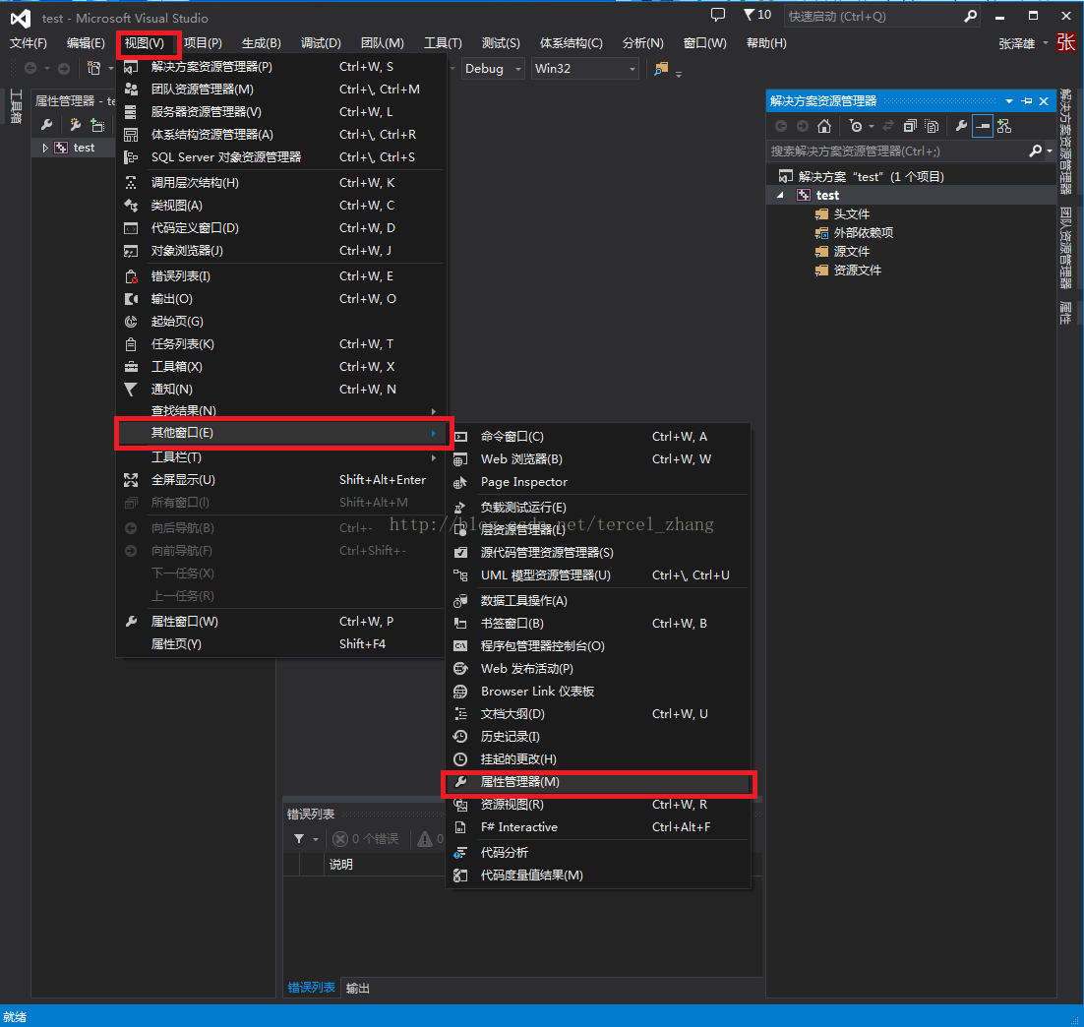The image size is (1084, 1027).
Task: Open the 调试(D) menu
Action: pyautogui.click(x=321, y=43)
